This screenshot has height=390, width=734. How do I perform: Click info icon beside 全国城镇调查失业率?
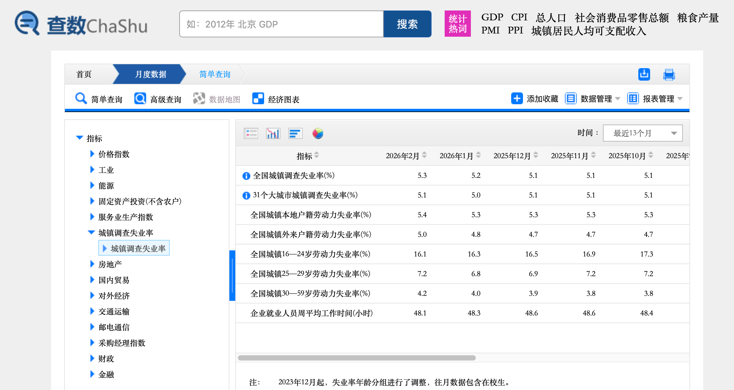[246, 176]
